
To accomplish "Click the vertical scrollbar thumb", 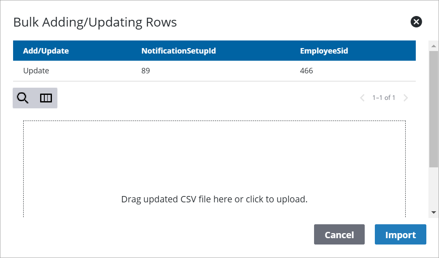I will click(x=434, y=109).
